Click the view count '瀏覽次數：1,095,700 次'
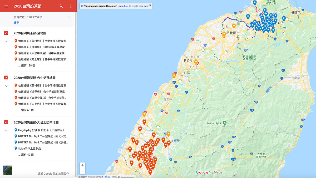The image size is (316, 178). click(28, 17)
